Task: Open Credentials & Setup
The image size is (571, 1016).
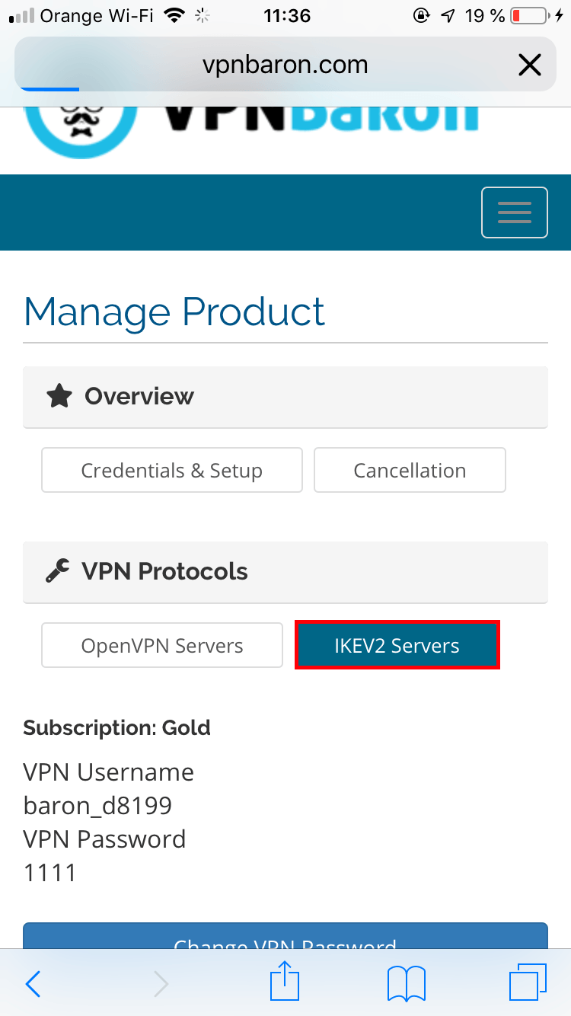Action: tap(172, 470)
